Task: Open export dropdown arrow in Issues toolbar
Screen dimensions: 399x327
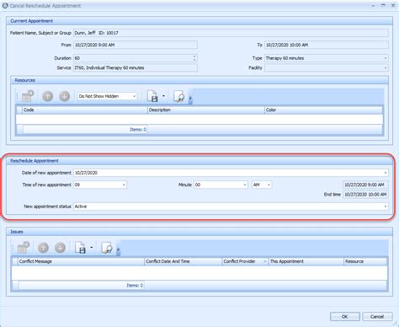Action: [92, 248]
